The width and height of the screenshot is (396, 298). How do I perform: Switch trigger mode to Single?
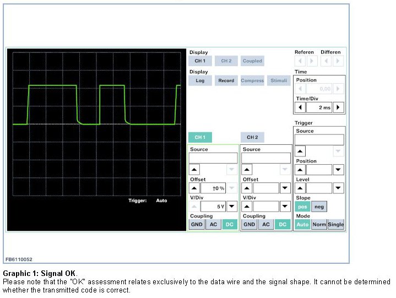[335, 224]
